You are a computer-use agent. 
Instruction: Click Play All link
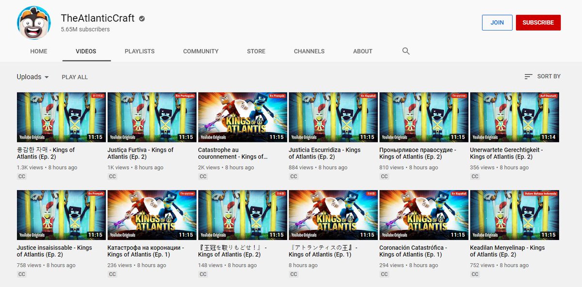tap(75, 77)
